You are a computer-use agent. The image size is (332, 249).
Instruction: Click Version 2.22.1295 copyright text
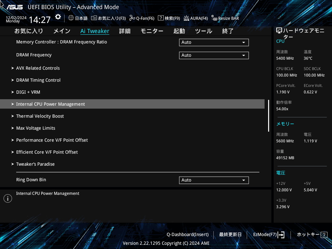click(166, 243)
